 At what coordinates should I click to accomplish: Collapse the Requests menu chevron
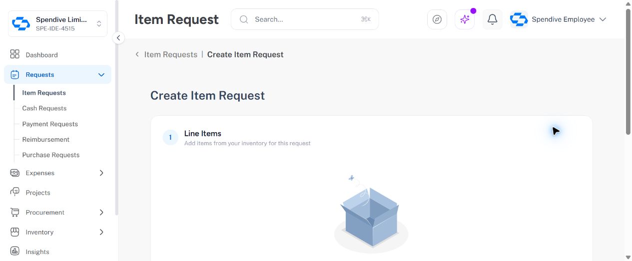(x=101, y=75)
